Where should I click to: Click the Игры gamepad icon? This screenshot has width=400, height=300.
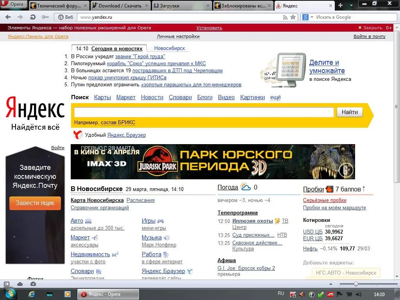pyautogui.click(x=161, y=221)
